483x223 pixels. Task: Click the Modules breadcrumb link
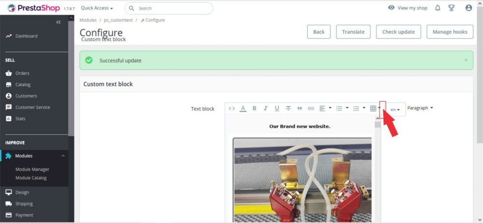pyautogui.click(x=88, y=20)
